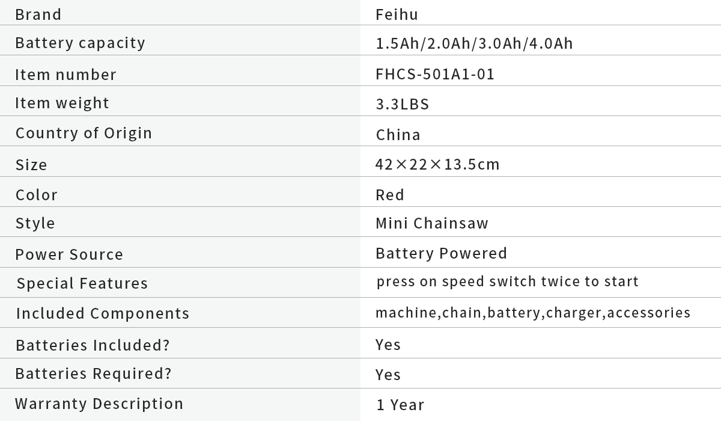Click the Battery Powered value
721x421 pixels.
(441, 253)
